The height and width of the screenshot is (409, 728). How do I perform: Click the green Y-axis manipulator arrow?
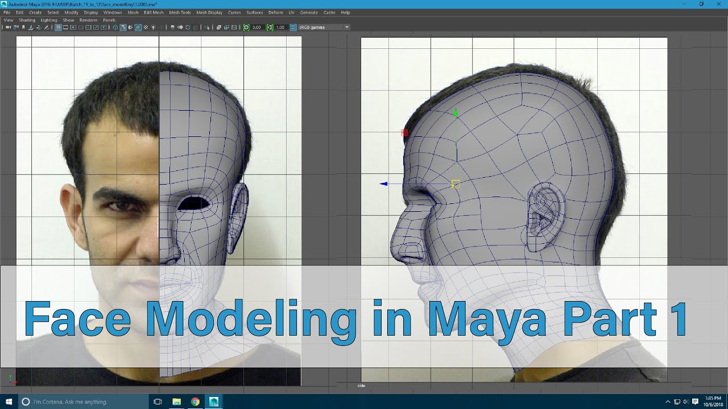pos(456,113)
